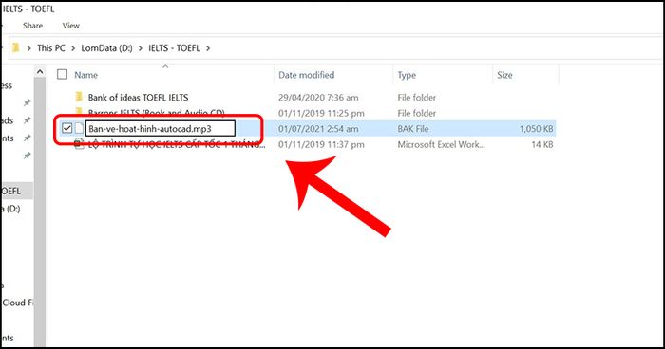Click the 14 KB size cell
665x349 pixels.
(542, 144)
